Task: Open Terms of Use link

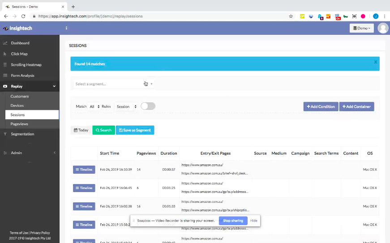Action: 19,233
